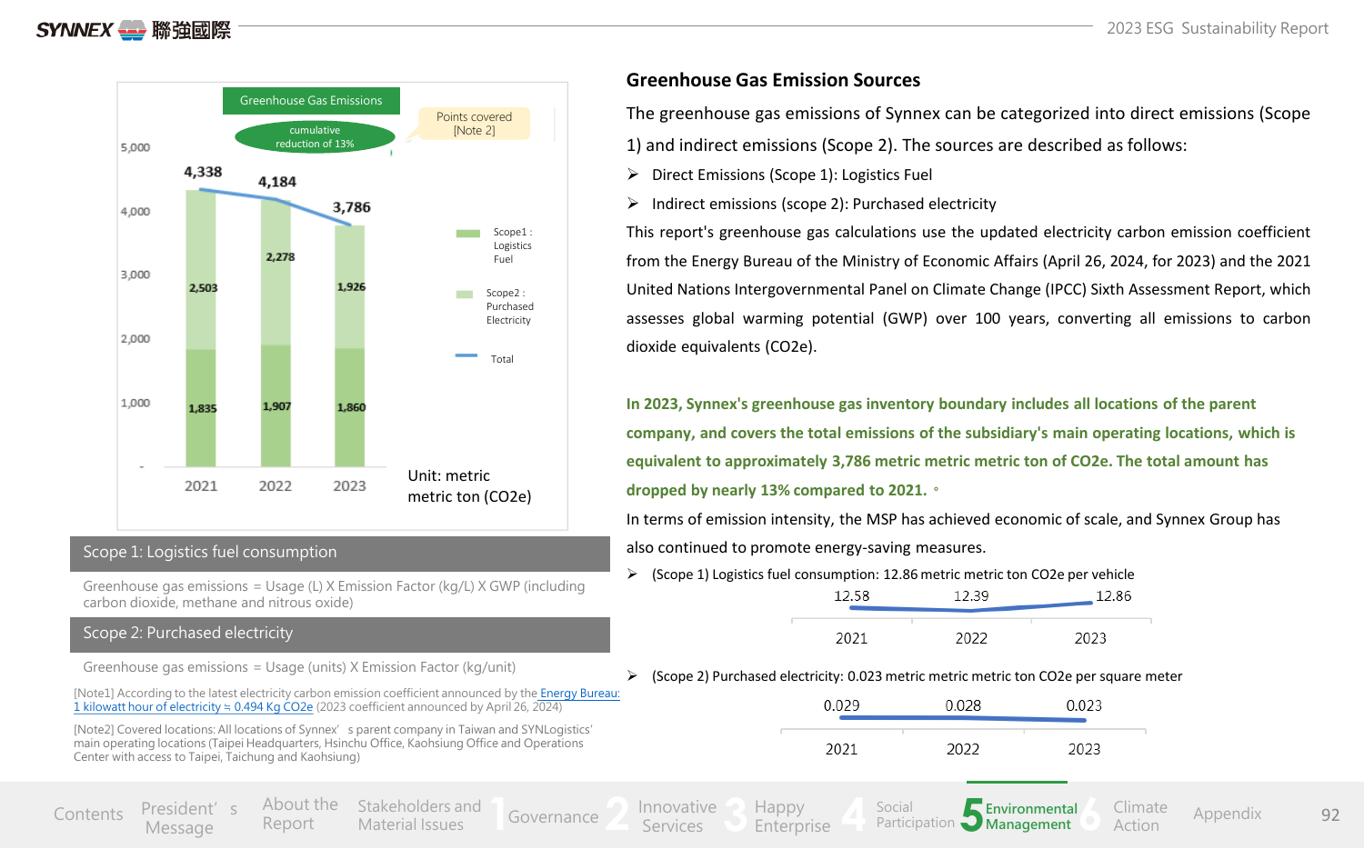Select the 3,786 total label above the bar

point(352,207)
